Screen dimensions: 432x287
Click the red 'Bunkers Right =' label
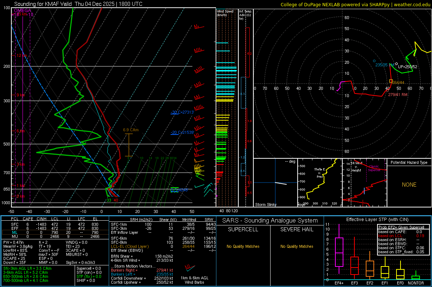(124, 271)
